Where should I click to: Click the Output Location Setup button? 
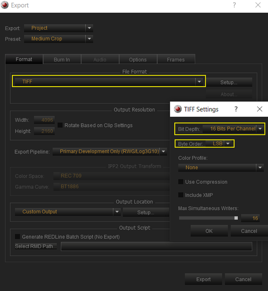(x=146, y=212)
